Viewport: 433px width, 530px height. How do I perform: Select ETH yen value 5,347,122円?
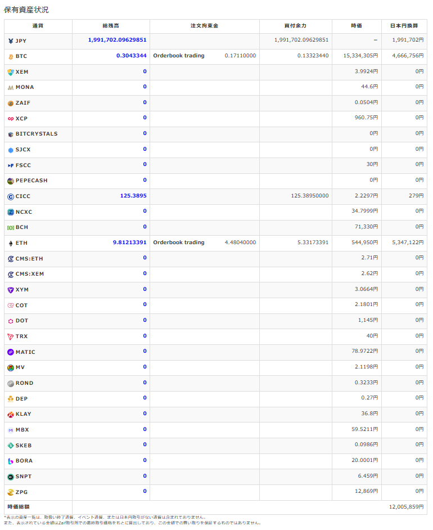tap(408, 242)
